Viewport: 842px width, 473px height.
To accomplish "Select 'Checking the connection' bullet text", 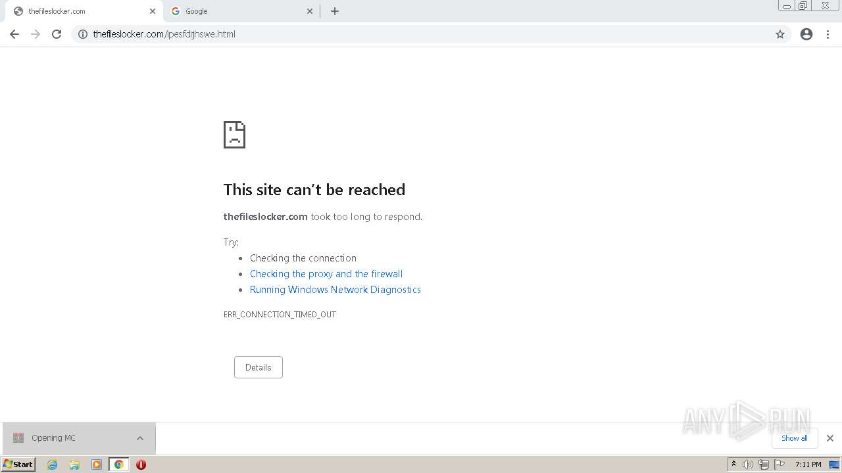I will coord(303,258).
